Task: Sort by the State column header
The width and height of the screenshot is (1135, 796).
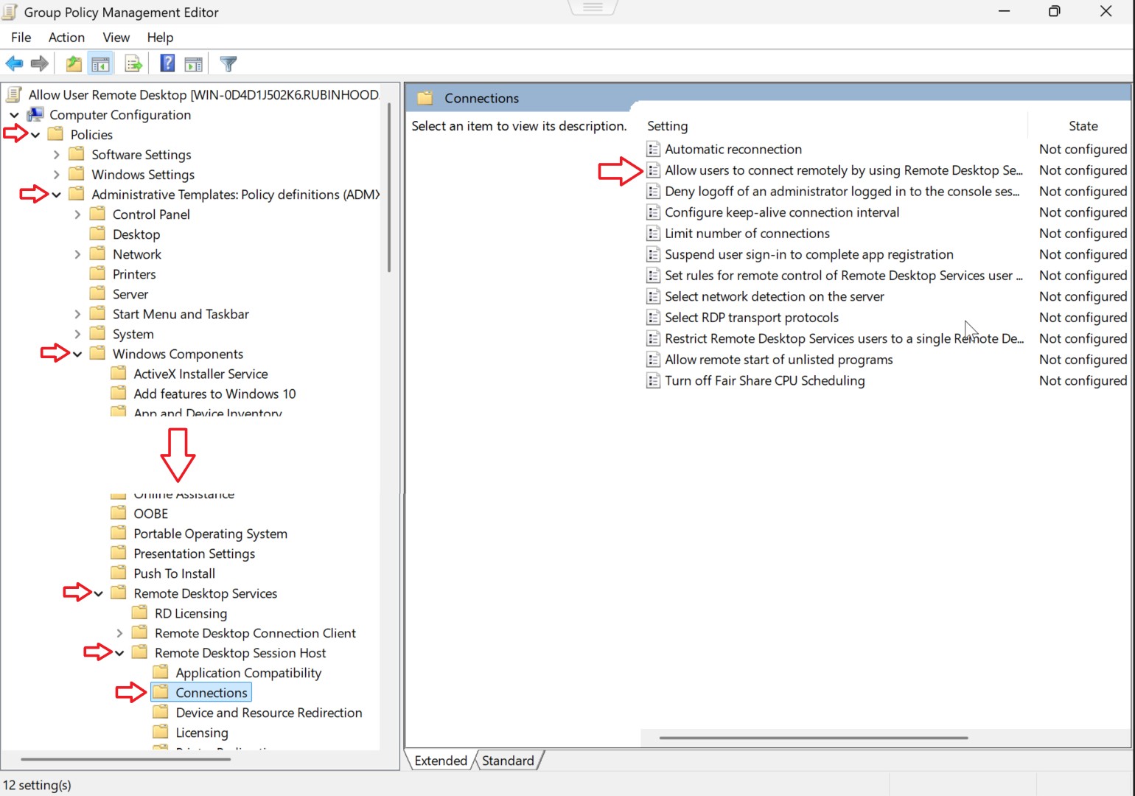Action: click(1082, 126)
